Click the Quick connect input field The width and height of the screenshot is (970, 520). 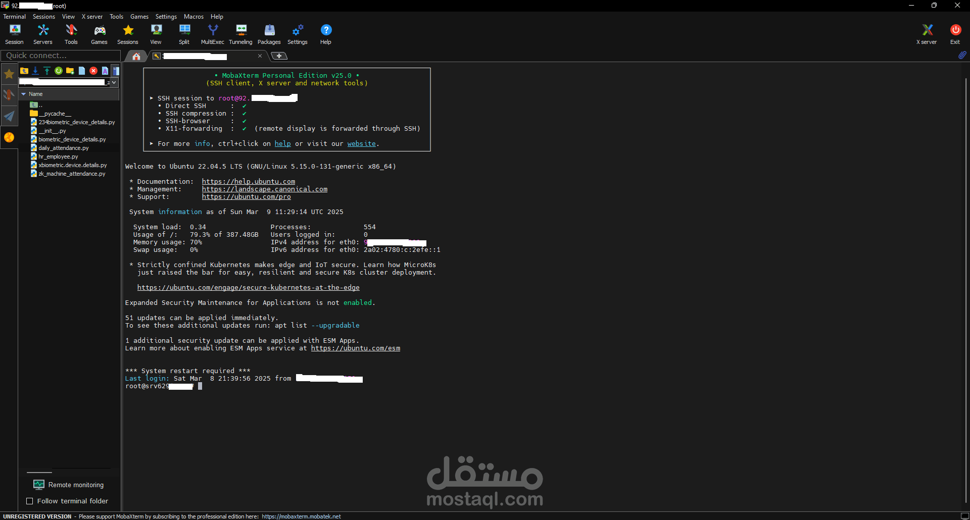(x=61, y=56)
